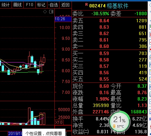This screenshot has width=151, height=136.
Task: Click 卖四 volume 881
Action: coord(143,27)
